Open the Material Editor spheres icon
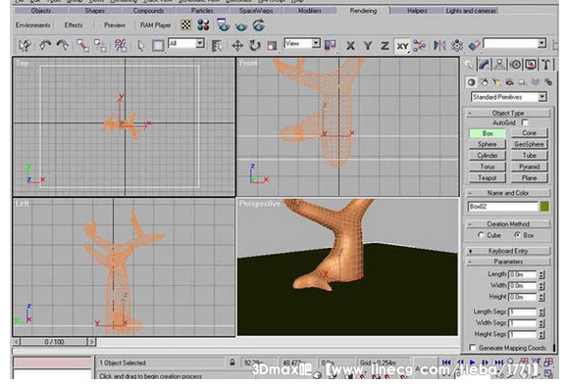567x386 pixels. coord(203,24)
